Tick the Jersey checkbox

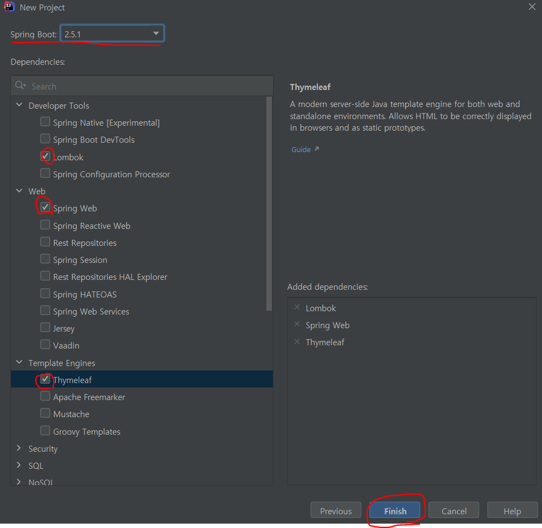[x=45, y=327]
